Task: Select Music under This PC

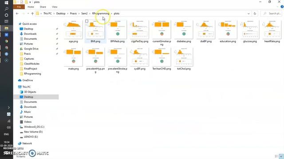Action: [x=28, y=112]
